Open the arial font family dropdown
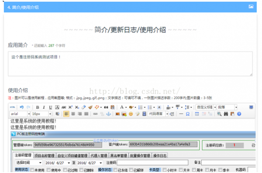Image resolution: width=262 pixels, height=173 pixels. click(20, 114)
